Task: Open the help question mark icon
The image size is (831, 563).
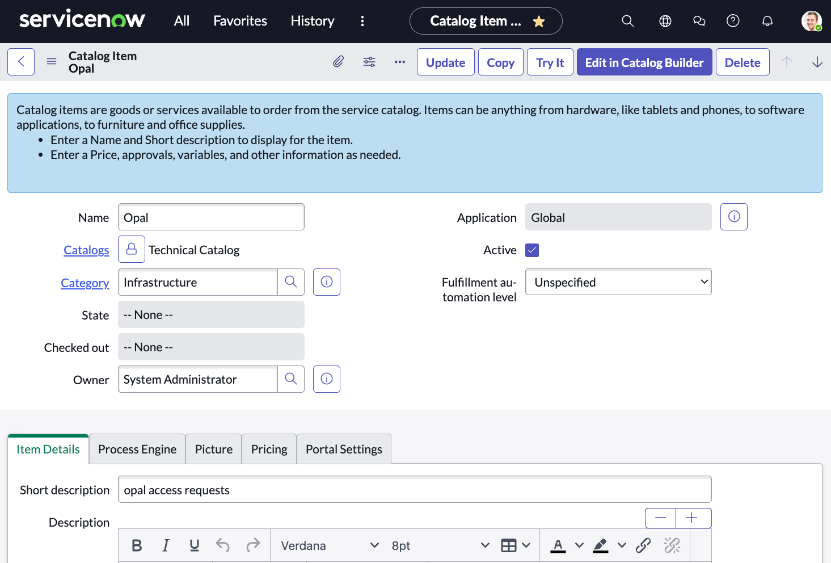Action: pyautogui.click(x=733, y=21)
